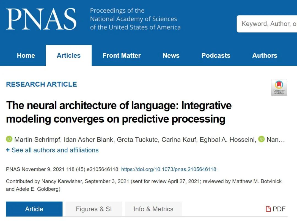Click the Check for updates badge
Screen dimensions: 297x222
coord(279,87)
